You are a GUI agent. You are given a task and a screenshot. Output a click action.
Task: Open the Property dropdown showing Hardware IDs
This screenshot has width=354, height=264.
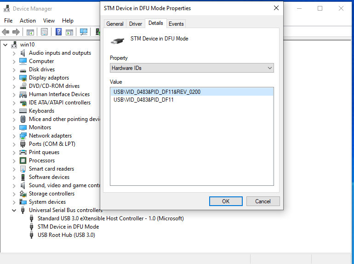point(192,68)
